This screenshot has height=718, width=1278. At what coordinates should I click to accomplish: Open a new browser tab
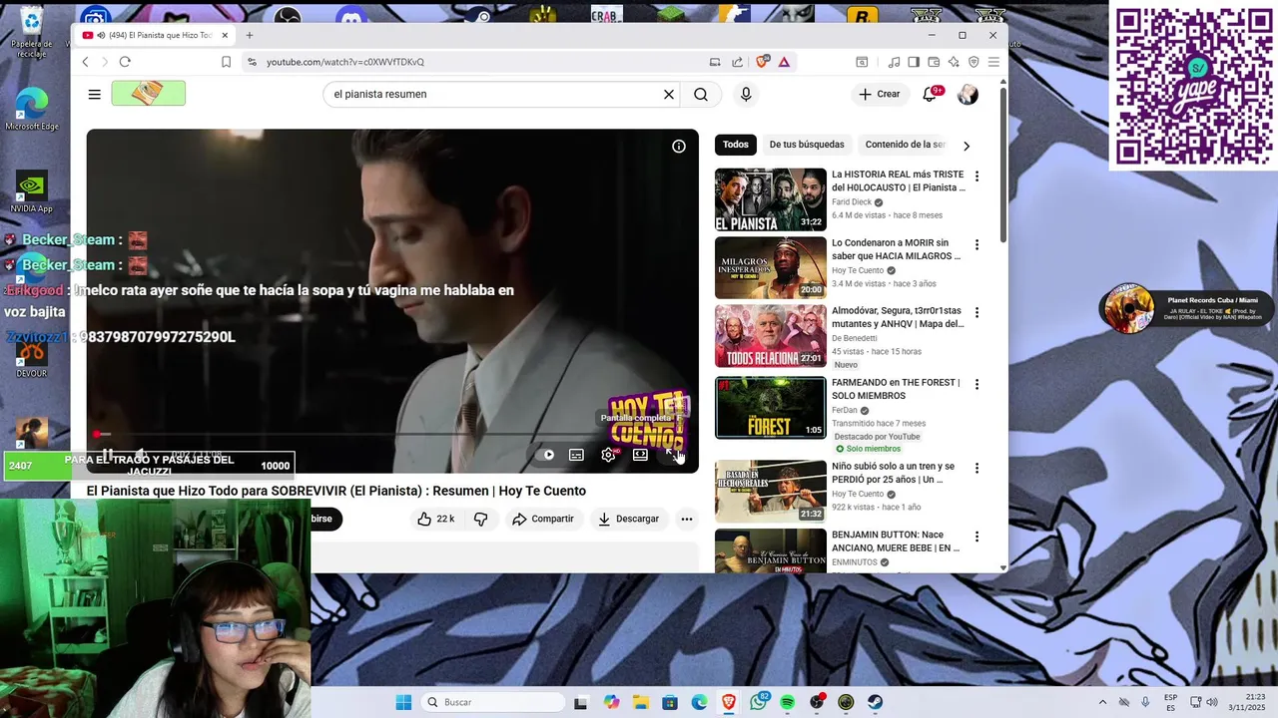tap(250, 35)
